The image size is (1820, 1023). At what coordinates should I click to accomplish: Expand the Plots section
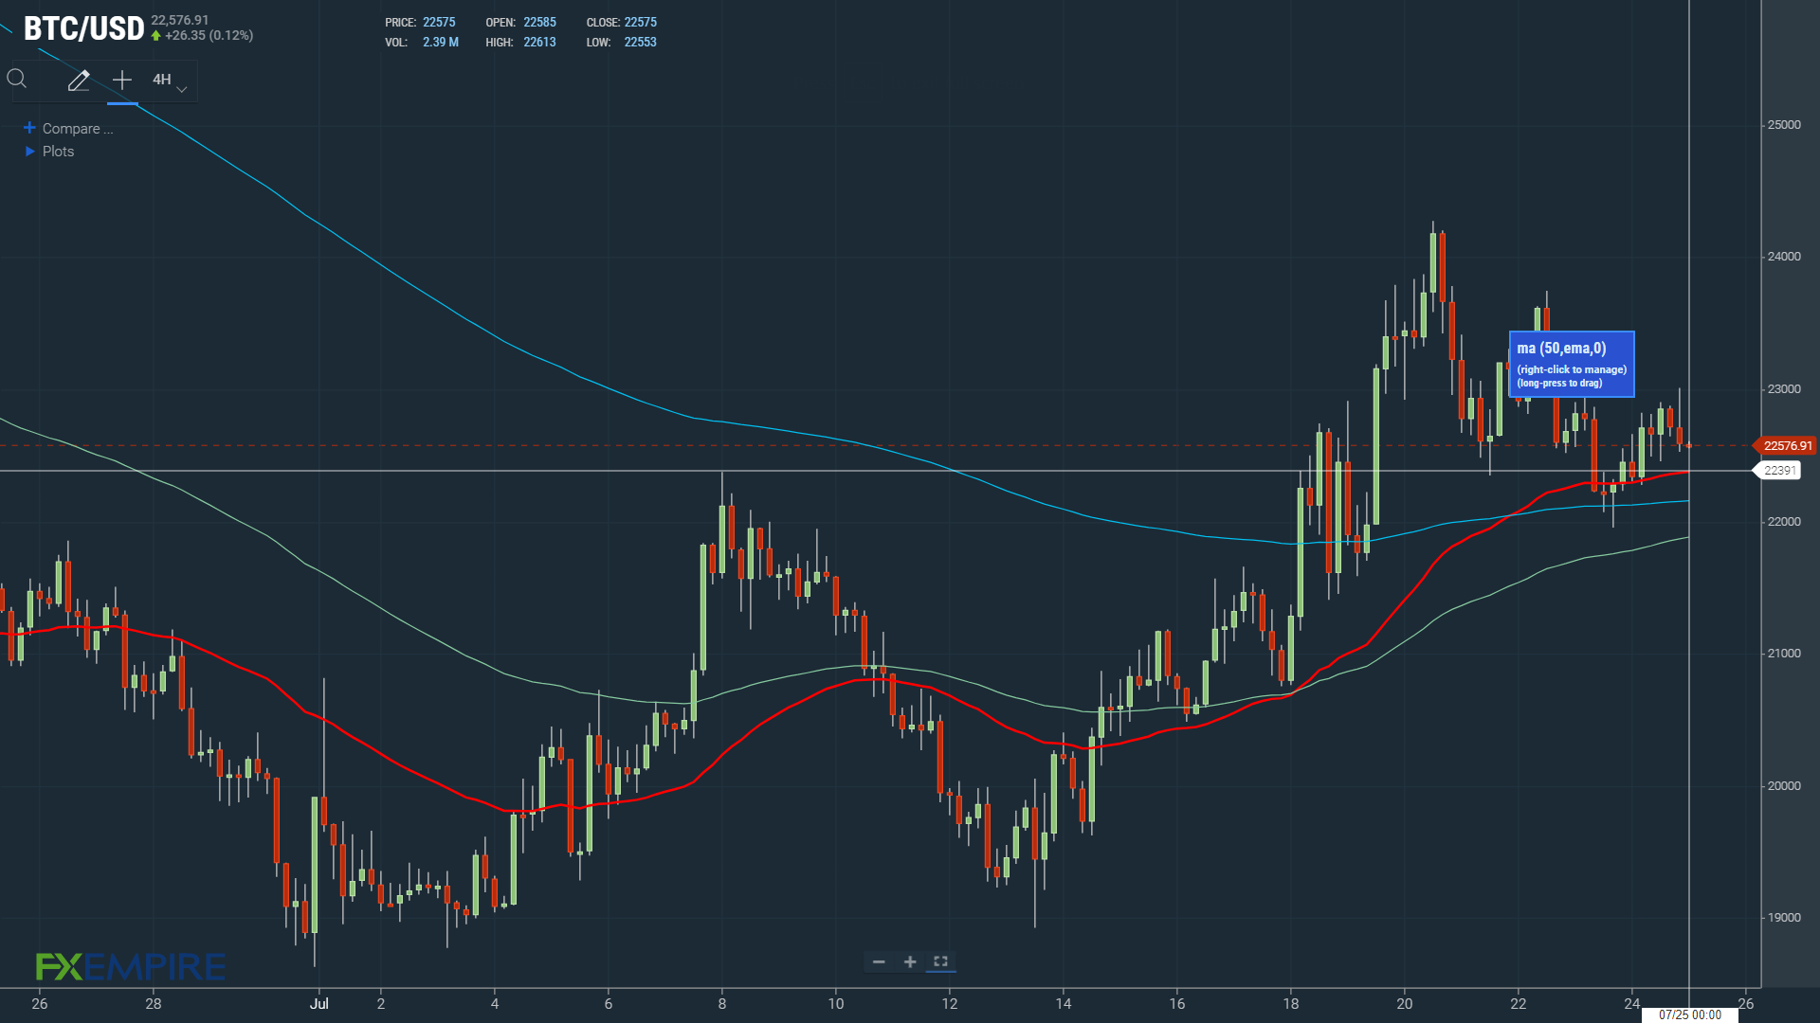(49, 152)
